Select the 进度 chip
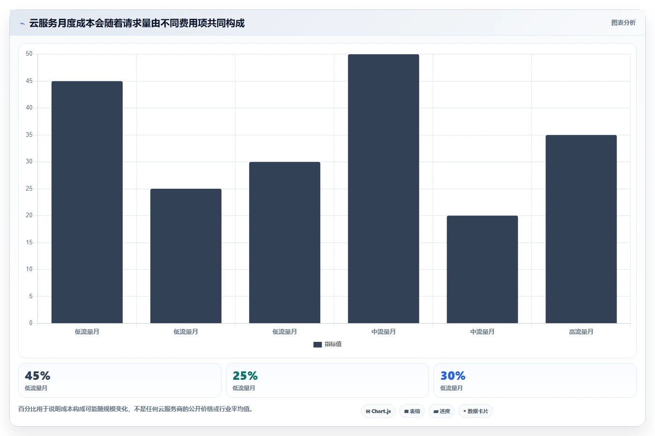This screenshot has width=655, height=436. [x=442, y=411]
